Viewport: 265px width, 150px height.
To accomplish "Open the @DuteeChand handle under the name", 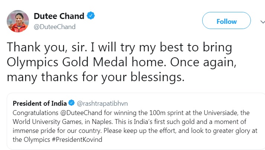I will click(x=55, y=27).
